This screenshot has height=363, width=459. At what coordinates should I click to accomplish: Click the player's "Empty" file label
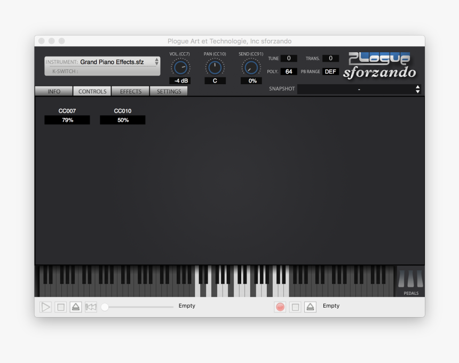tap(187, 306)
